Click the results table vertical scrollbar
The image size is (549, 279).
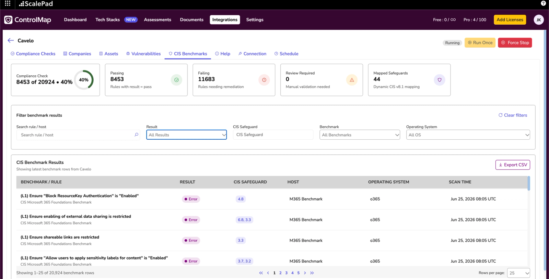(529, 183)
